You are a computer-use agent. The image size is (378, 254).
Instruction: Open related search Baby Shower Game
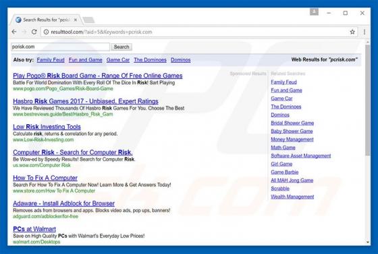point(292,132)
